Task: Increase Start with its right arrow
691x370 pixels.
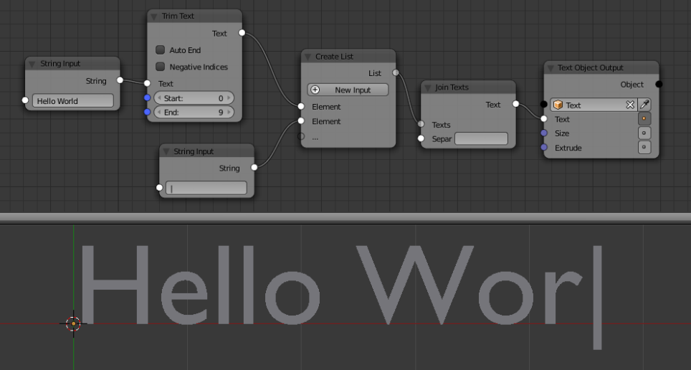Action: click(x=229, y=98)
